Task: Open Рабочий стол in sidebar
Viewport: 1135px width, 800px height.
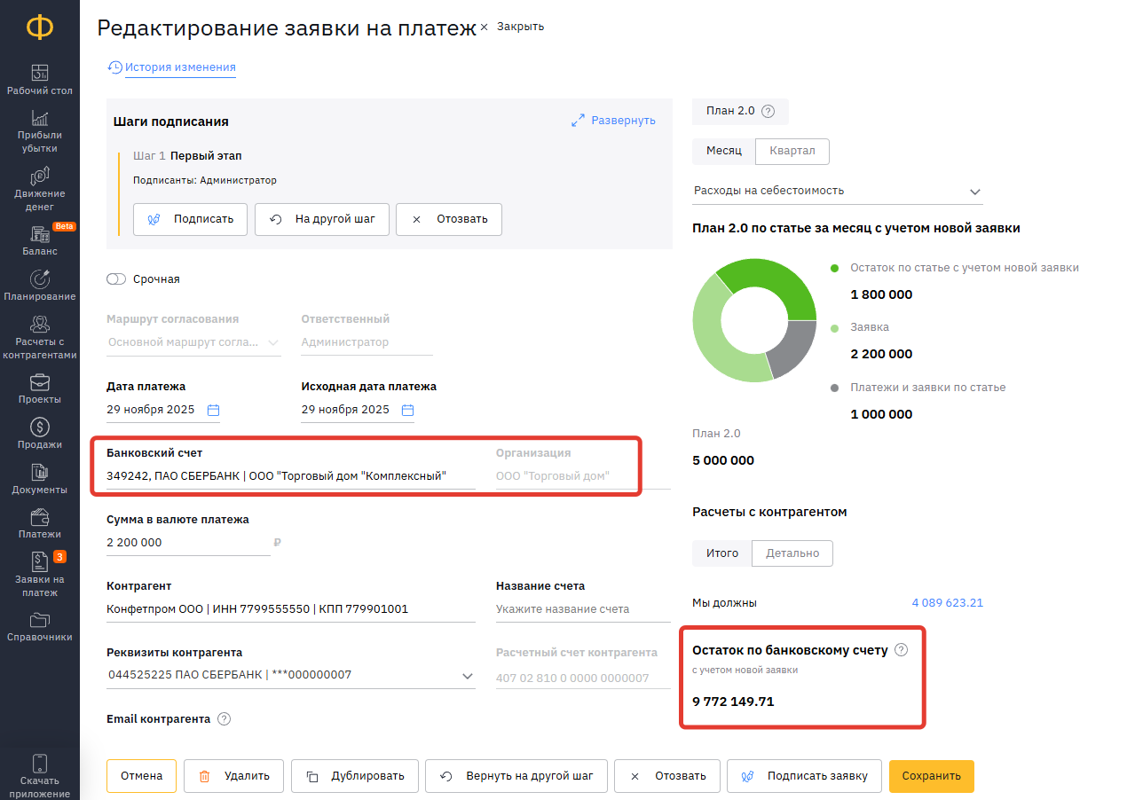Action: click(x=40, y=80)
